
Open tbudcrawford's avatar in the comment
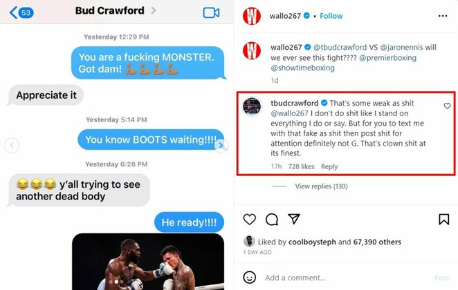(252, 106)
